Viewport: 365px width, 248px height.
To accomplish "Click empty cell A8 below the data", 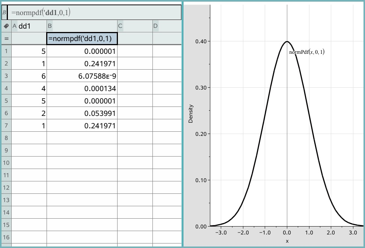I will point(29,138).
